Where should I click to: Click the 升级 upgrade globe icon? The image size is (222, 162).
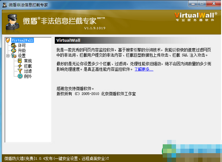tap(14, 50)
